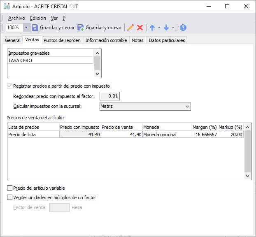Expand the Matriz sucursal combo box

pyautogui.click(x=187, y=107)
